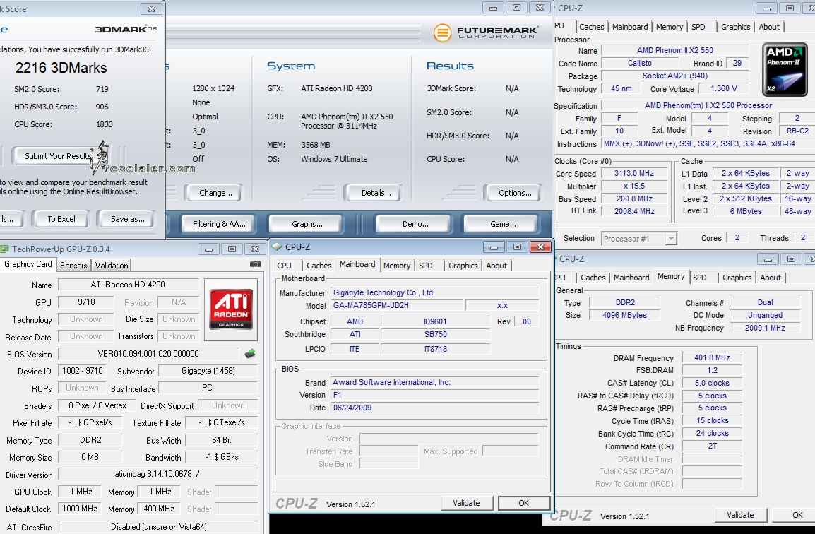Open the Graphs... button in 3DMark06
The width and height of the screenshot is (815, 534).
[x=307, y=224]
